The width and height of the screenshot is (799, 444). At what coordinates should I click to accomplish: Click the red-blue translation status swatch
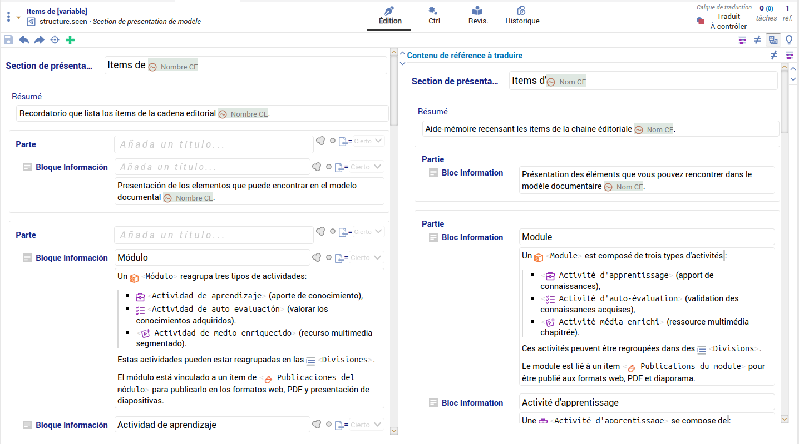click(701, 21)
